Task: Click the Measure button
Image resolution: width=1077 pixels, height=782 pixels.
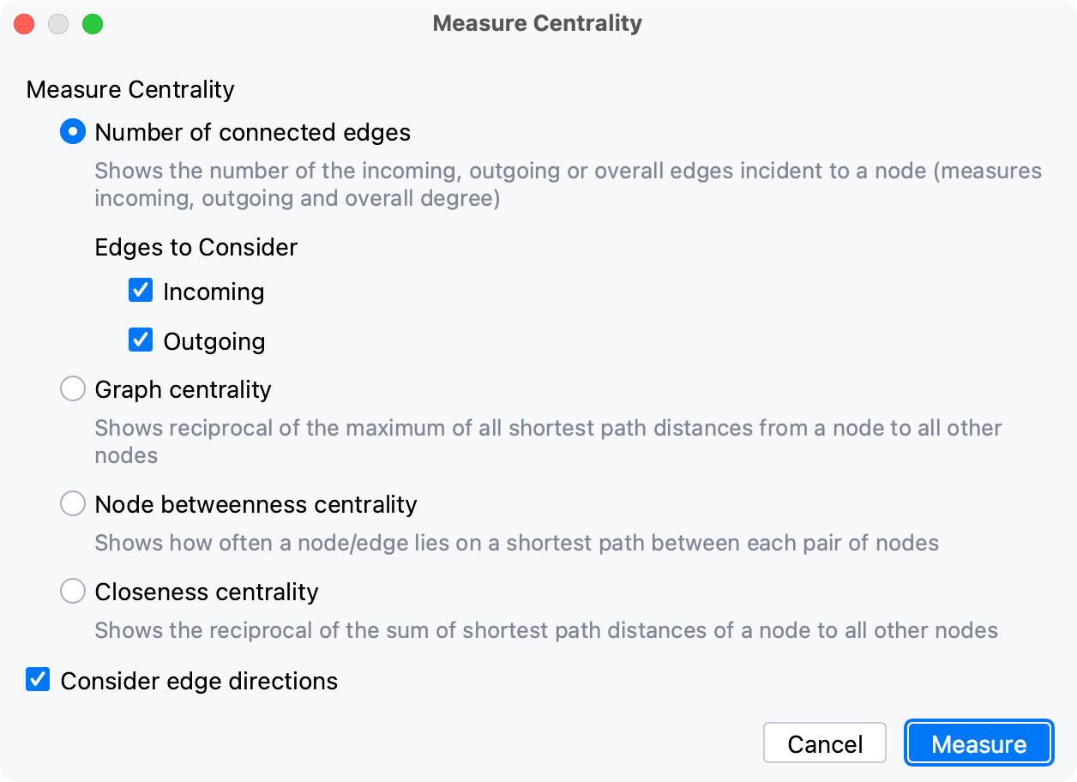Action: pos(978,743)
